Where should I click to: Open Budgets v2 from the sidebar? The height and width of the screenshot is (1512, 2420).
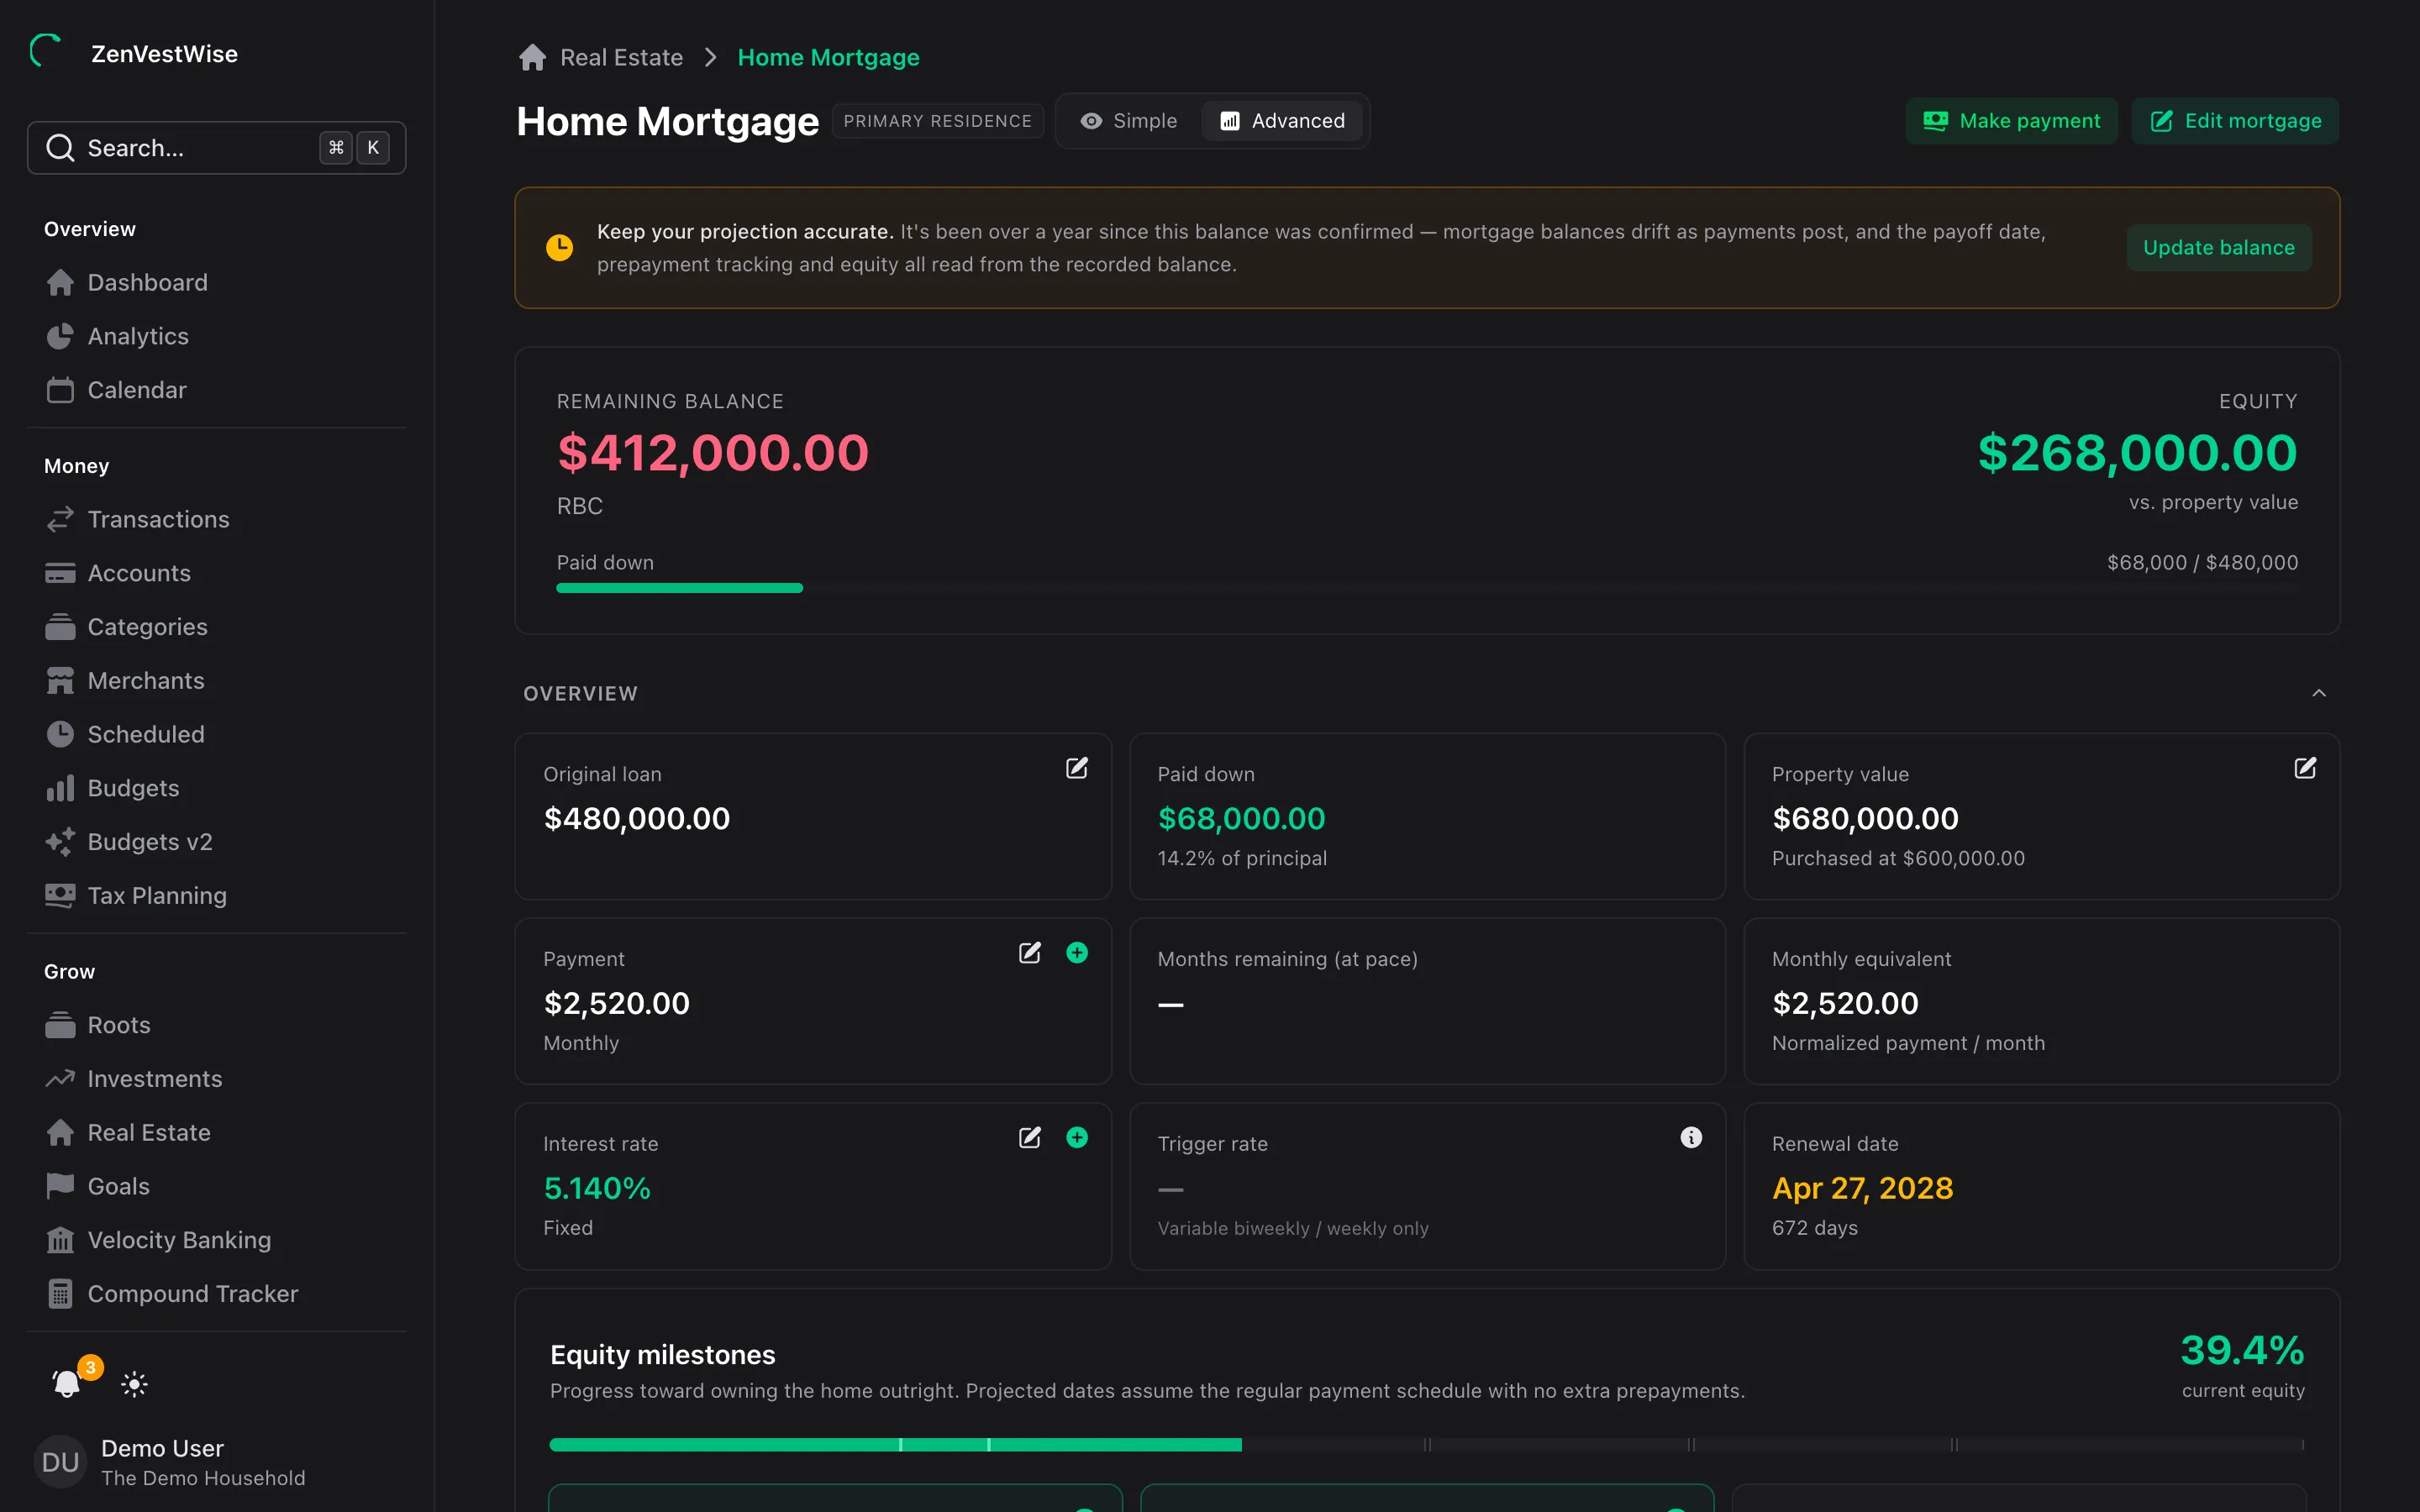[216, 842]
